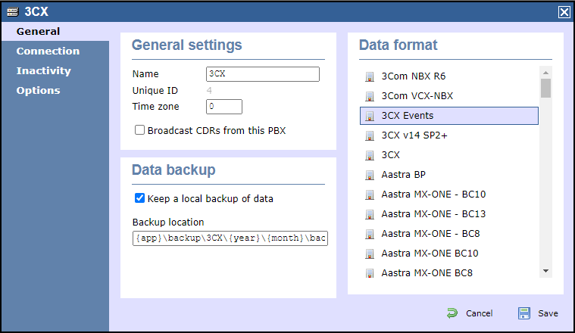Click the icon beside Aastra MX-ONE - BC8
This screenshot has width=575, height=333.
[x=370, y=234]
